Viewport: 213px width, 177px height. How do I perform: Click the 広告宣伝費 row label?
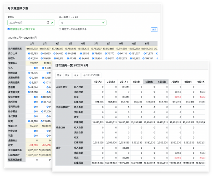14,92
